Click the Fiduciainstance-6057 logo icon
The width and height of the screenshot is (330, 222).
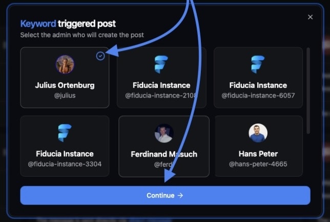[x=258, y=64]
